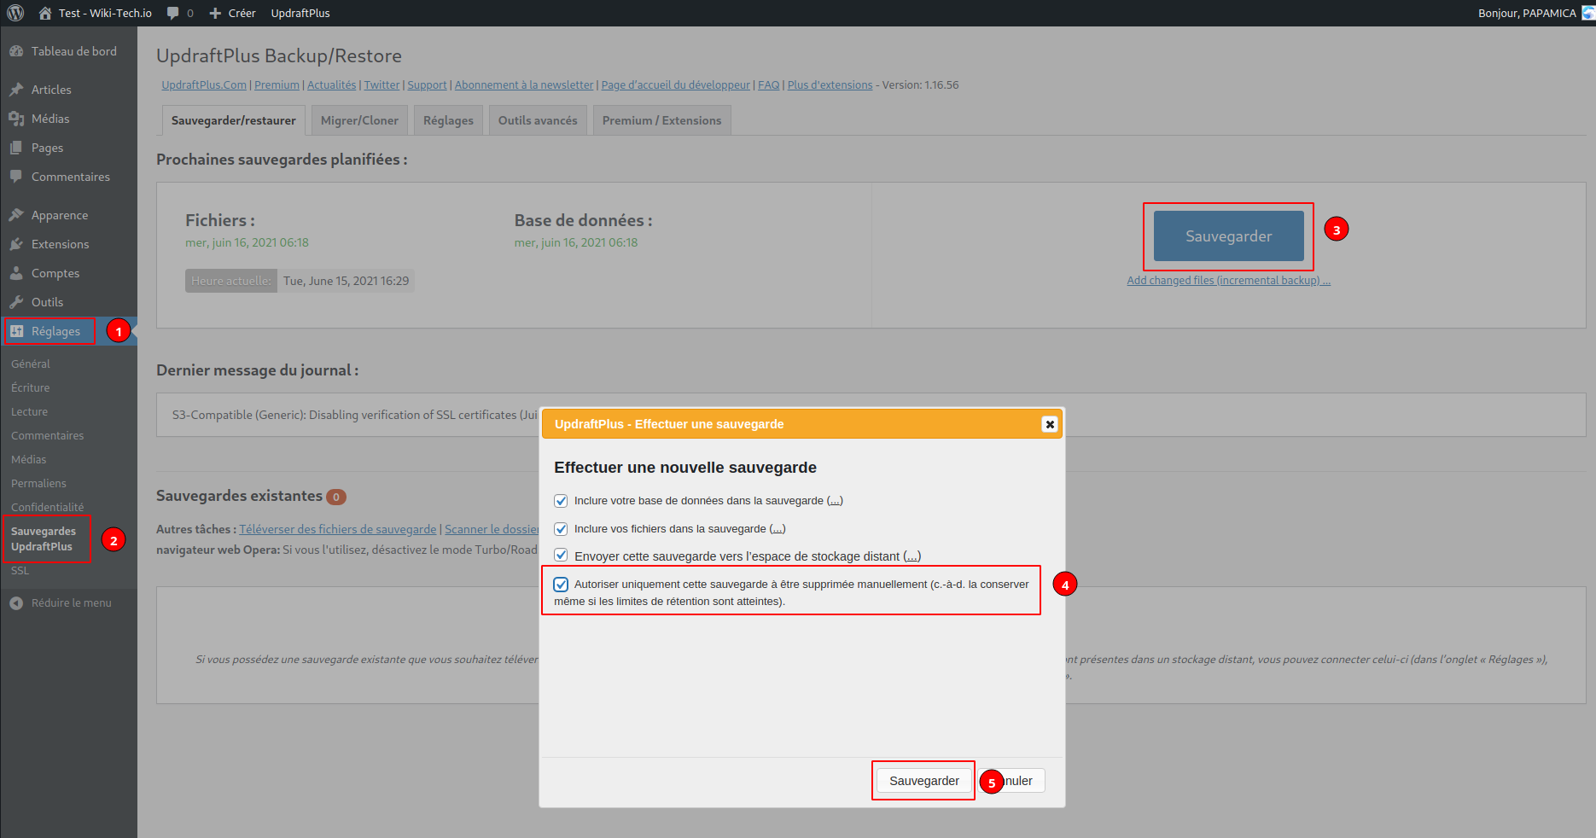This screenshot has width=1596, height=838.
Task: Open the Outils avancés tab
Action: pyautogui.click(x=538, y=120)
